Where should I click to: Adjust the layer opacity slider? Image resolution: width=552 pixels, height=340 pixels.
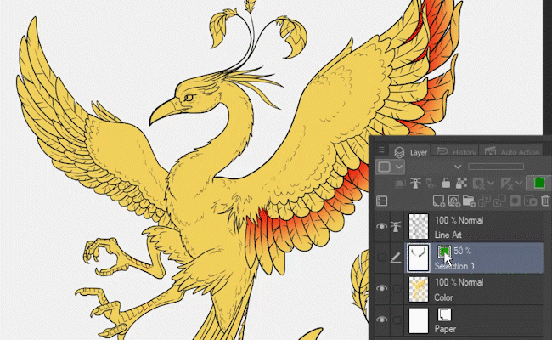[496, 167]
